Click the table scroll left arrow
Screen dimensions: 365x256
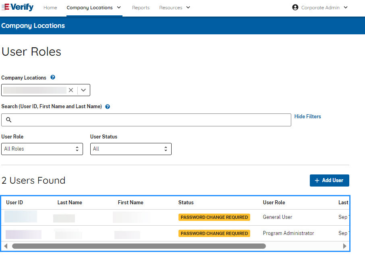point(6,246)
